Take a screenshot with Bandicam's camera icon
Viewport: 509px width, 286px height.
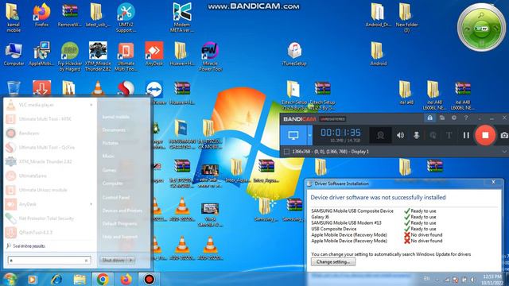point(504,135)
